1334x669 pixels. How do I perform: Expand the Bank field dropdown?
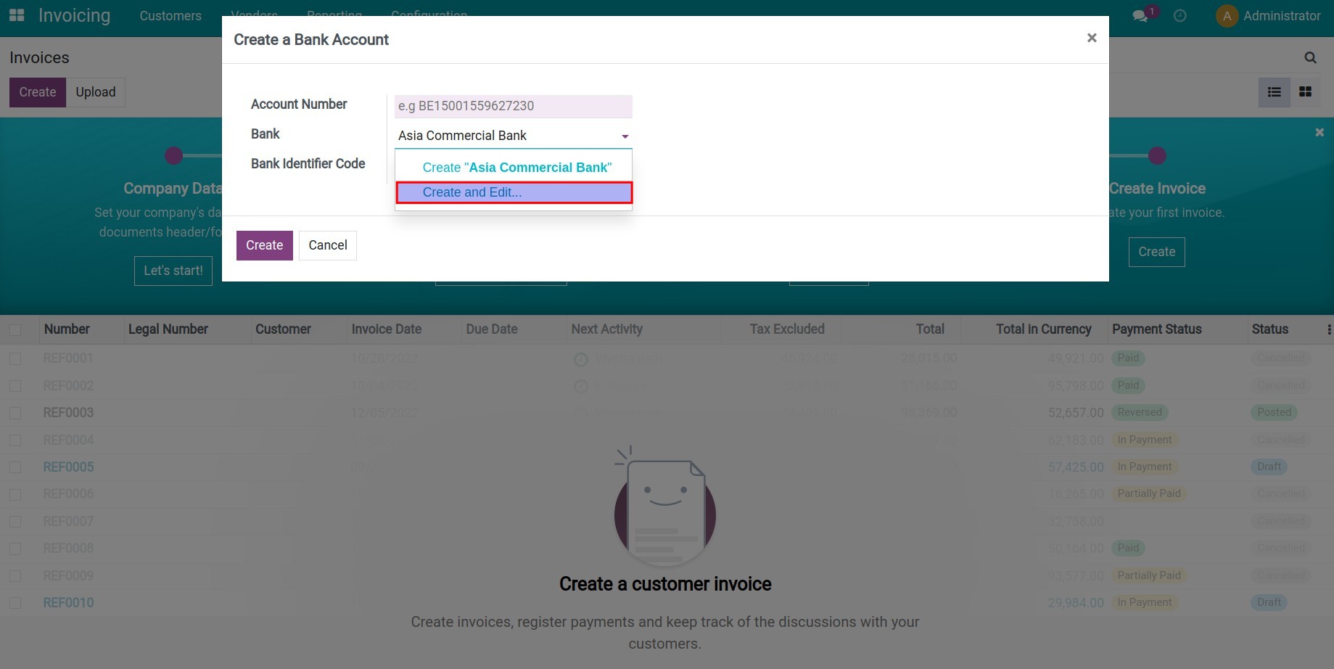[x=624, y=136]
